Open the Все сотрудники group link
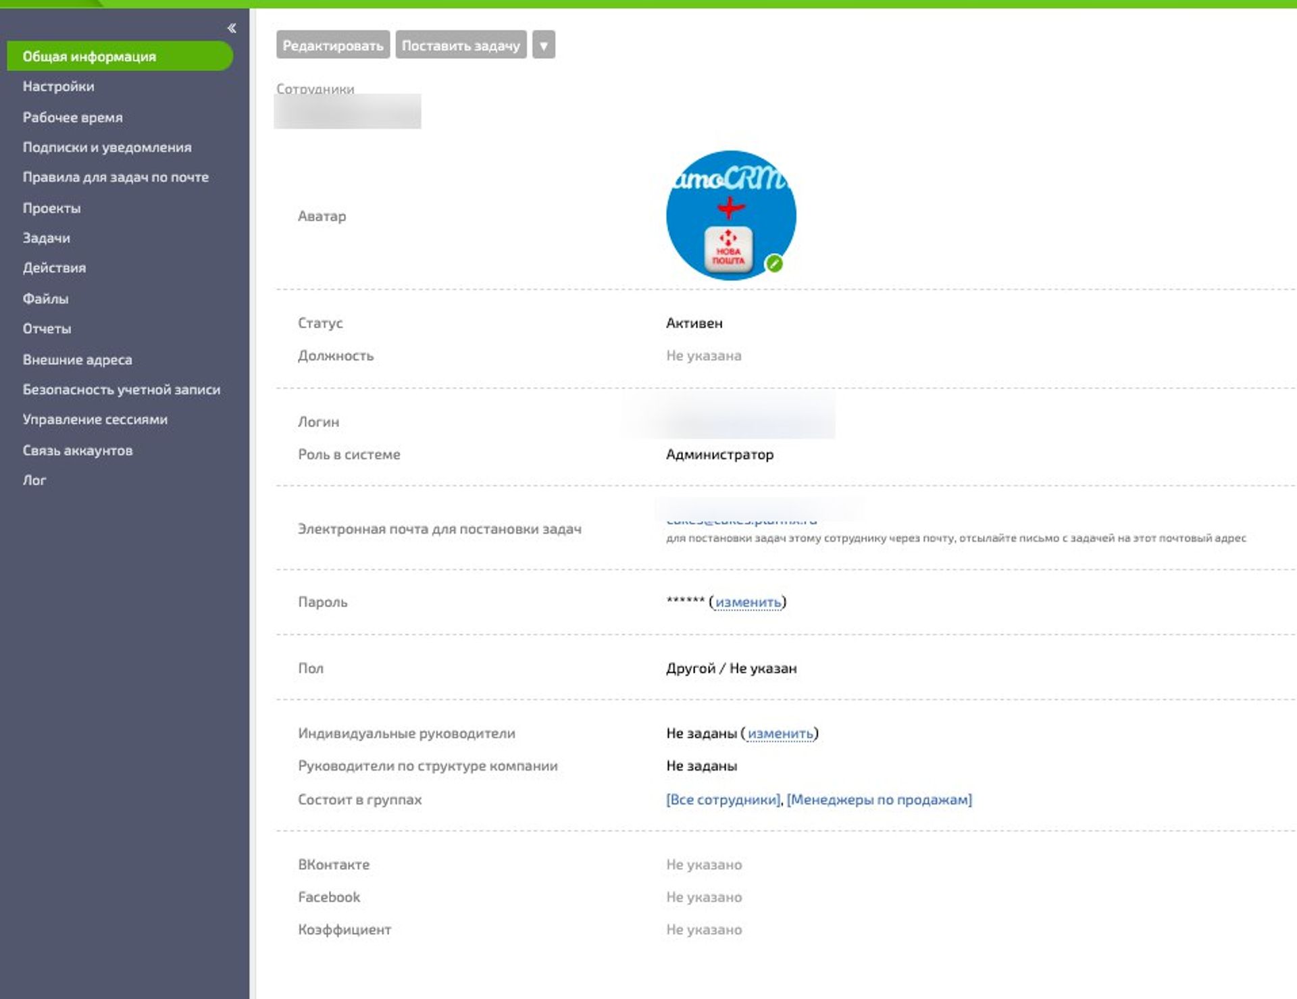This screenshot has height=999, width=1297. pos(723,800)
